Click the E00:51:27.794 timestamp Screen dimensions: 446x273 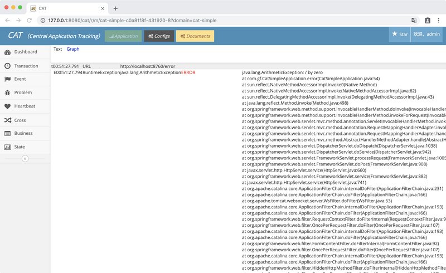(68, 72)
